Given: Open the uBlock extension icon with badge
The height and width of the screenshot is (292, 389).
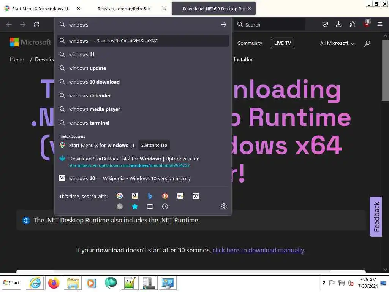Looking at the screenshot, I should click(x=367, y=24).
